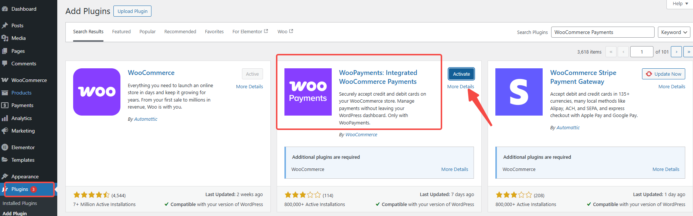Click the Search Plugins text field
693x216 pixels.
pos(602,32)
